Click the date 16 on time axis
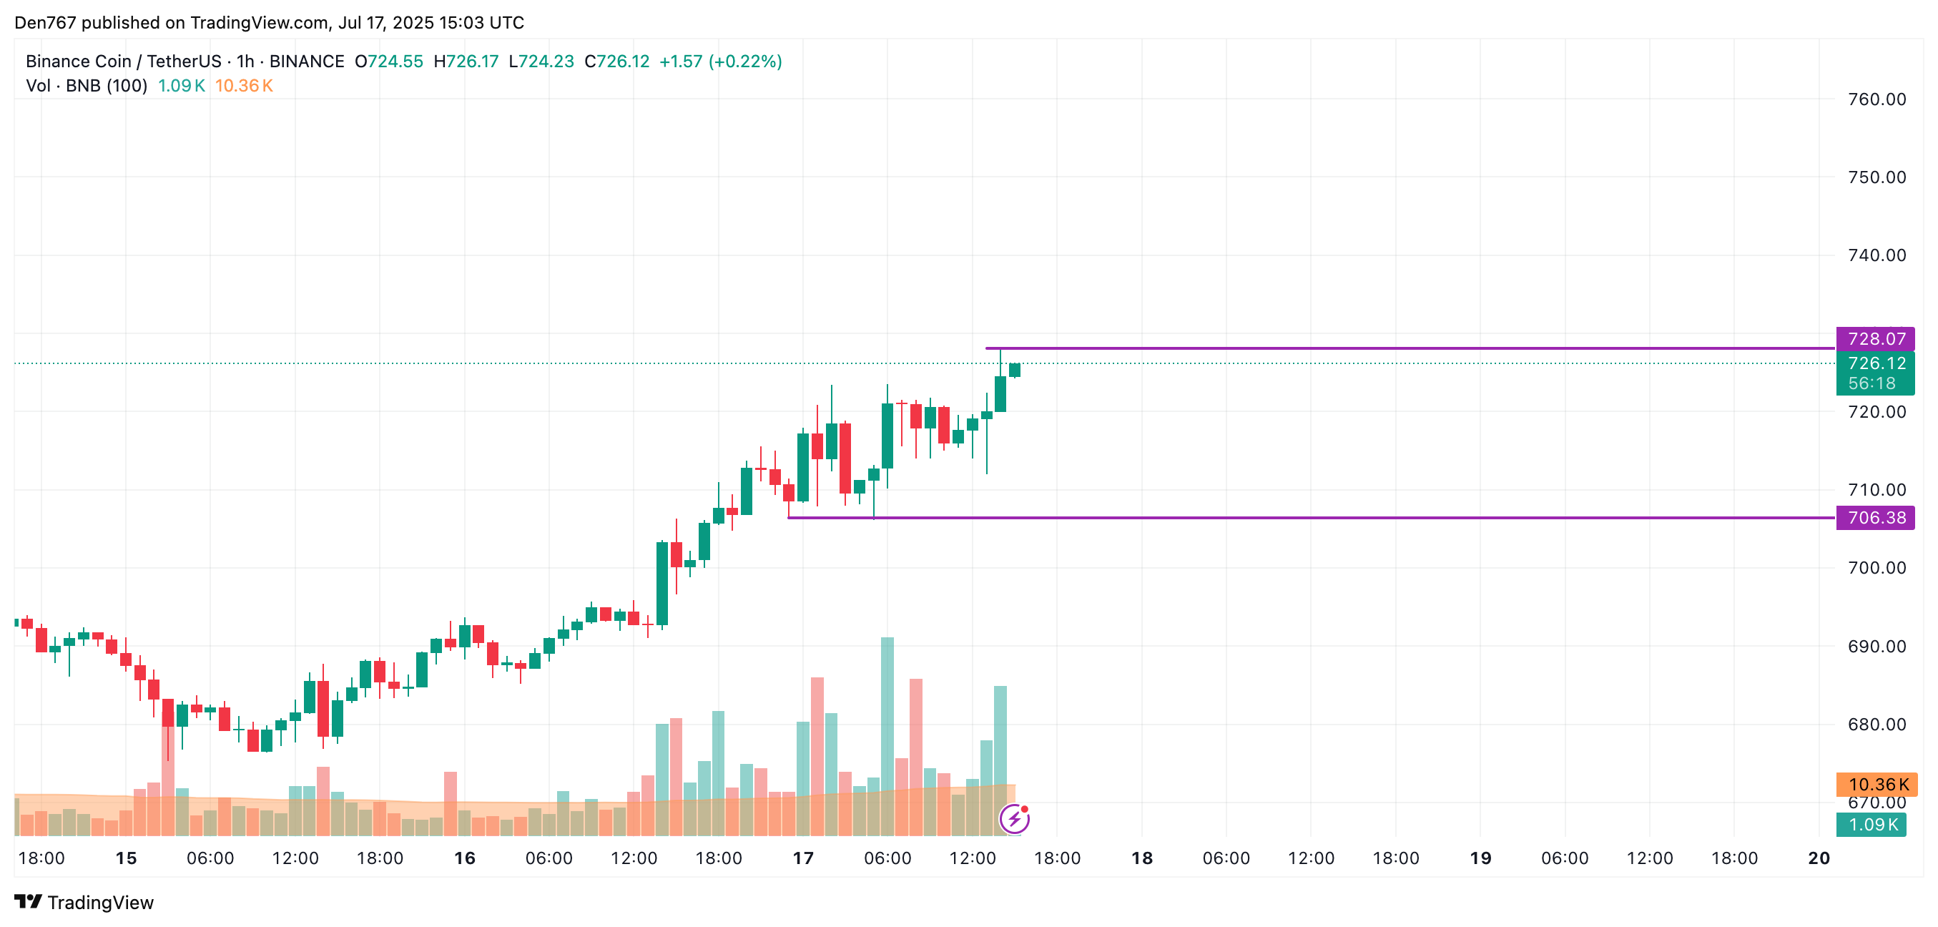1938x927 pixels. click(464, 858)
